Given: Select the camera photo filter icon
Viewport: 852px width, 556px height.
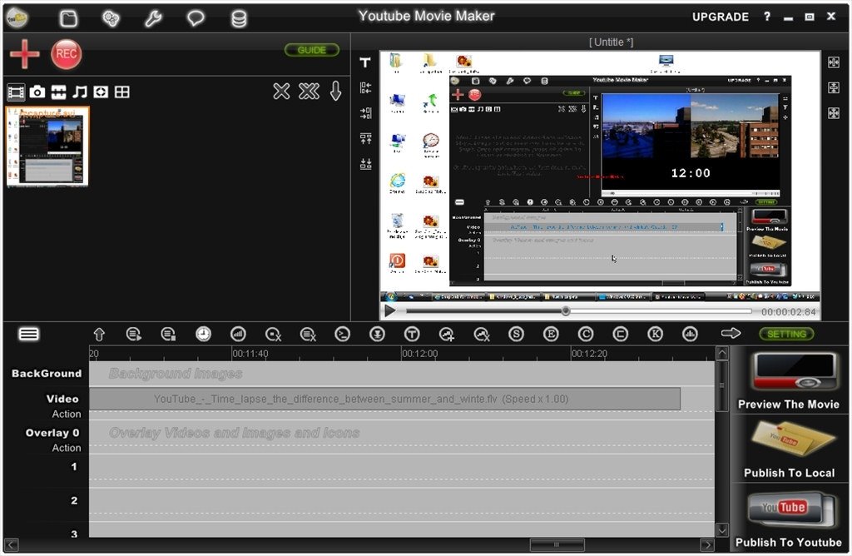Looking at the screenshot, I should coord(37,92).
